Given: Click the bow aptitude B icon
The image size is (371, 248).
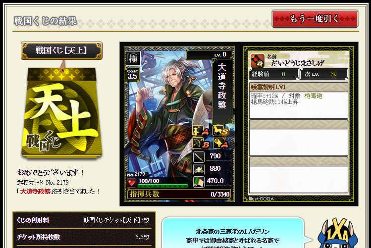Looking at the screenshot, I should (201, 143).
